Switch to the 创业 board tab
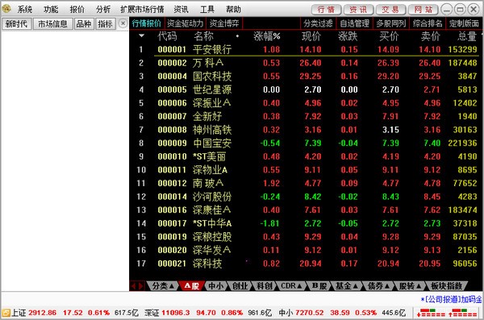 click(240, 286)
